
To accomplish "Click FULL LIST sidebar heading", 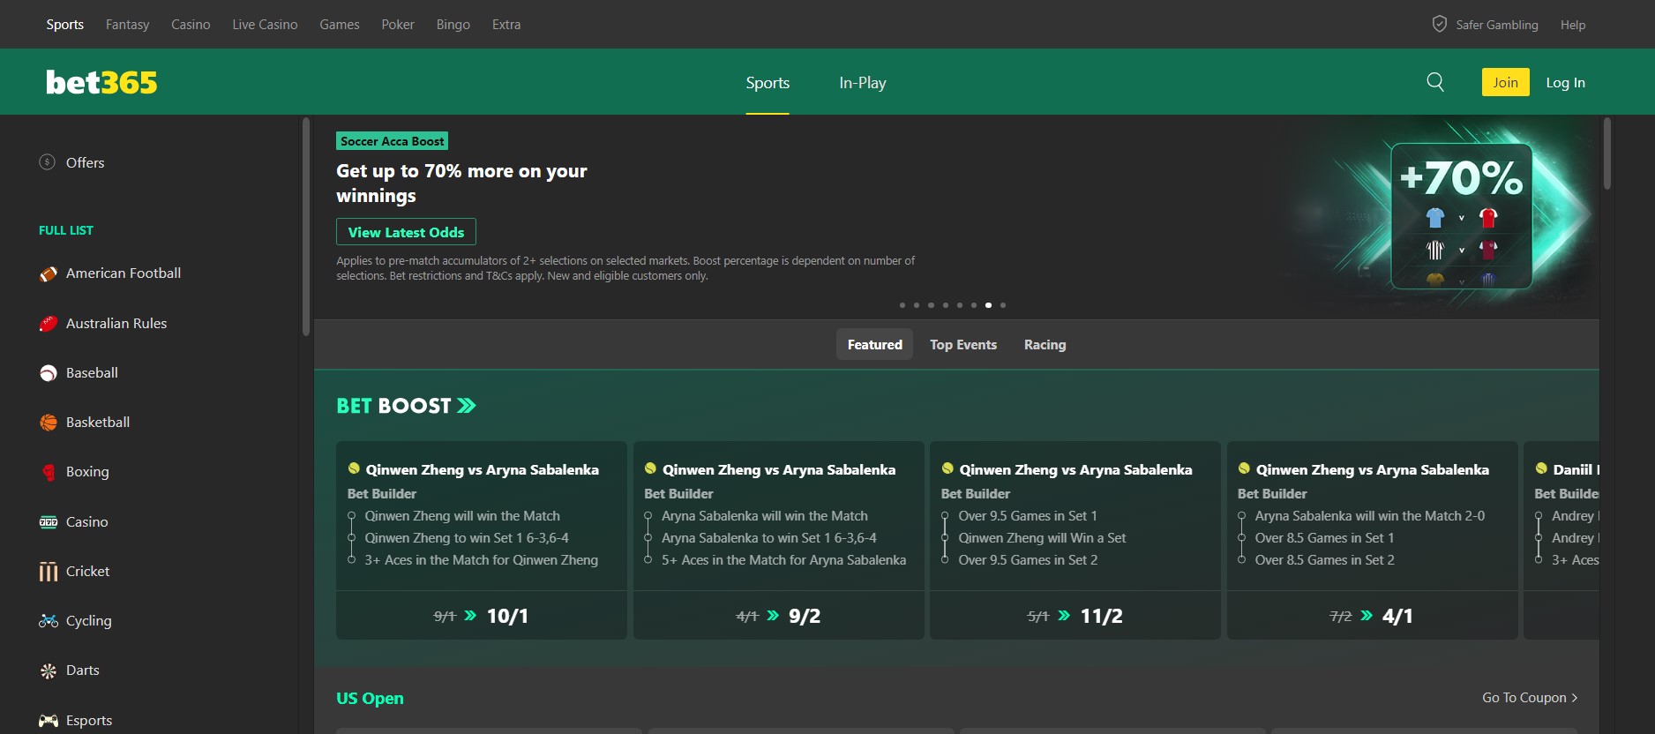I will 66,230.
